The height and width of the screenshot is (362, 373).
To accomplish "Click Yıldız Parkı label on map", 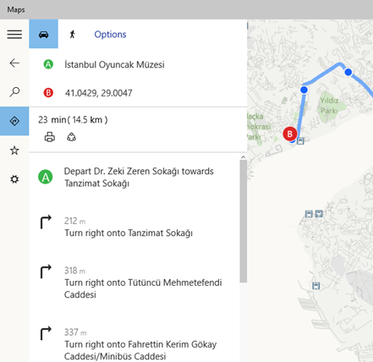I will click(x=329, y=105).
